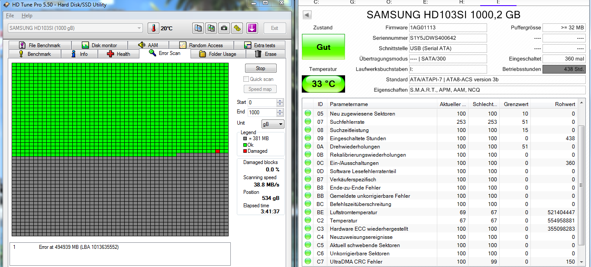Switch to the Random Access tab

click(201, 45)
